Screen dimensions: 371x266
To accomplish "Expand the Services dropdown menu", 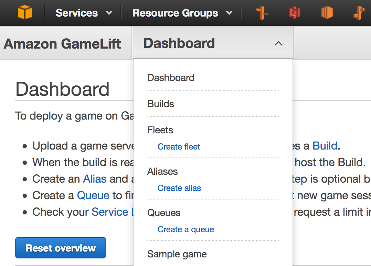I will (84, 13).
